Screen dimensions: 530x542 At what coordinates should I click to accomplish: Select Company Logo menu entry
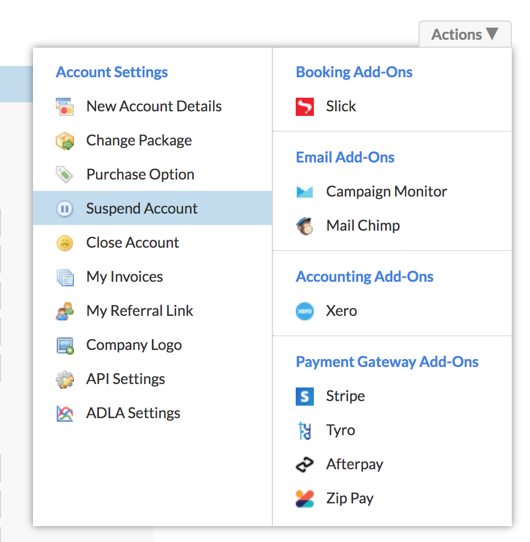[152, 345]
